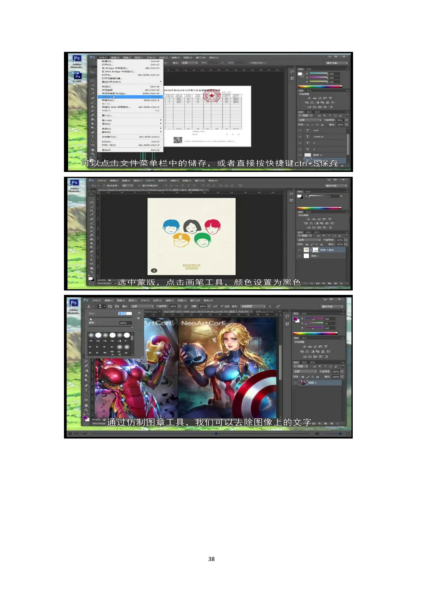Select the Horizontal Type tool in middle screenshot
Screen dimensions: 423x598
pos(92,256)
